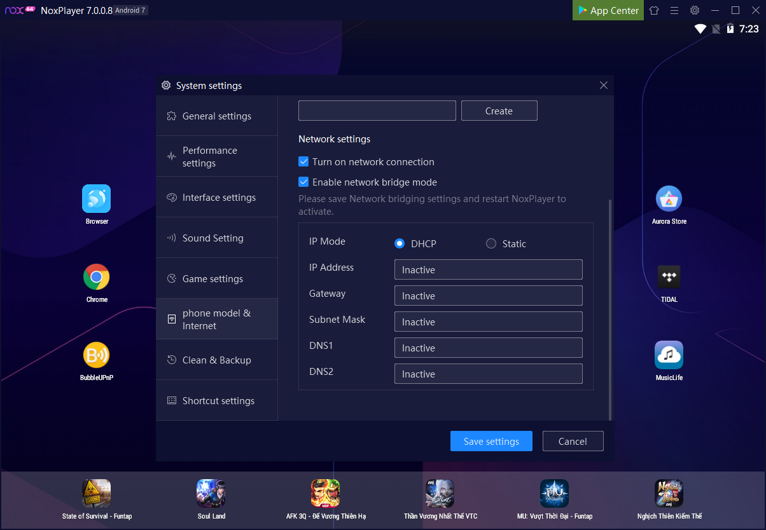Open the hamburger menu in title bar
Image resolution: width=766 pixels, height=530 pixels.
pos(674,10)
